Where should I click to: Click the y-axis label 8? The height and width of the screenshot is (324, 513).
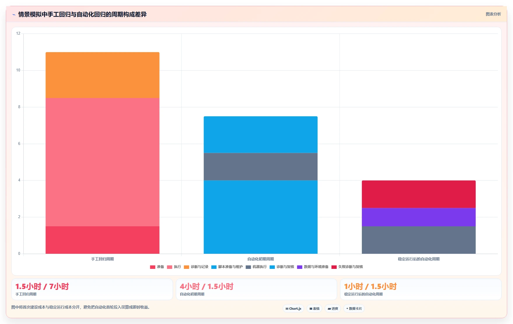pyautogui.click(x=19, y=107)
